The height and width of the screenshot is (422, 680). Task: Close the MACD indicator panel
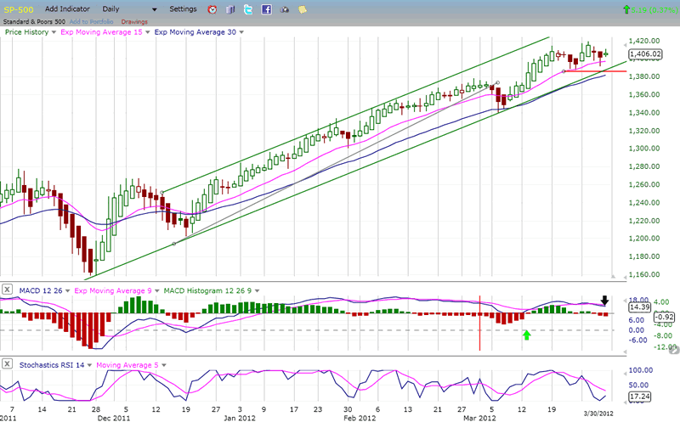coord(8,290)
